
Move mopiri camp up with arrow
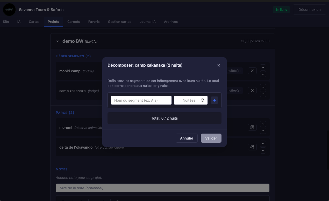[x=263, y=67]
